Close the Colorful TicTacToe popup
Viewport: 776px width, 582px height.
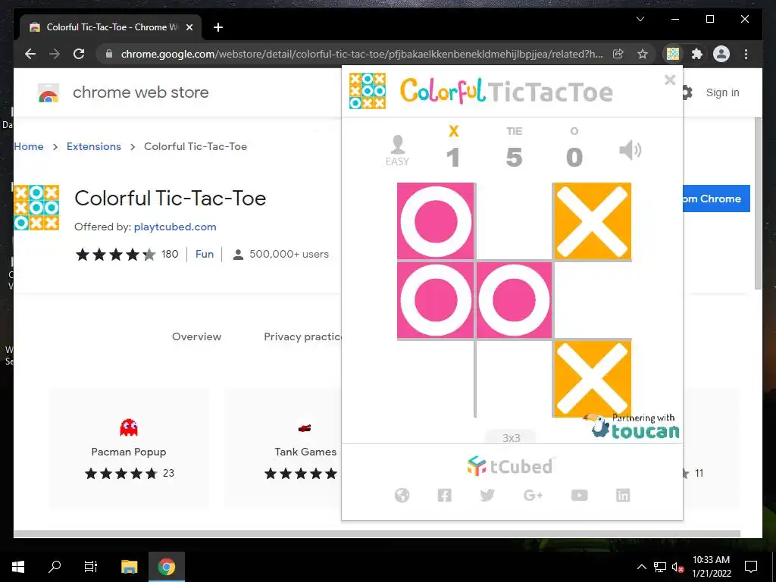coord(670,80)
